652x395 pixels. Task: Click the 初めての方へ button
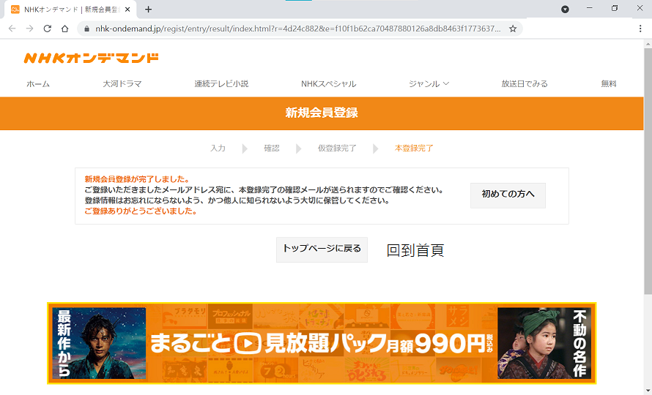point(508,195)
